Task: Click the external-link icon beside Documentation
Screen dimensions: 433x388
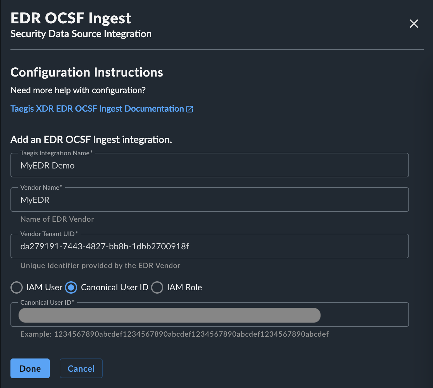Action: (190, 109)
